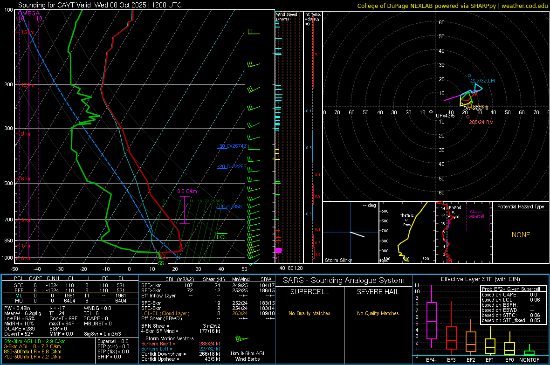Image resolution: width=550 pixels, height=365 pixels.
Task: Click the CINH column header
Action: coord(53,278)
